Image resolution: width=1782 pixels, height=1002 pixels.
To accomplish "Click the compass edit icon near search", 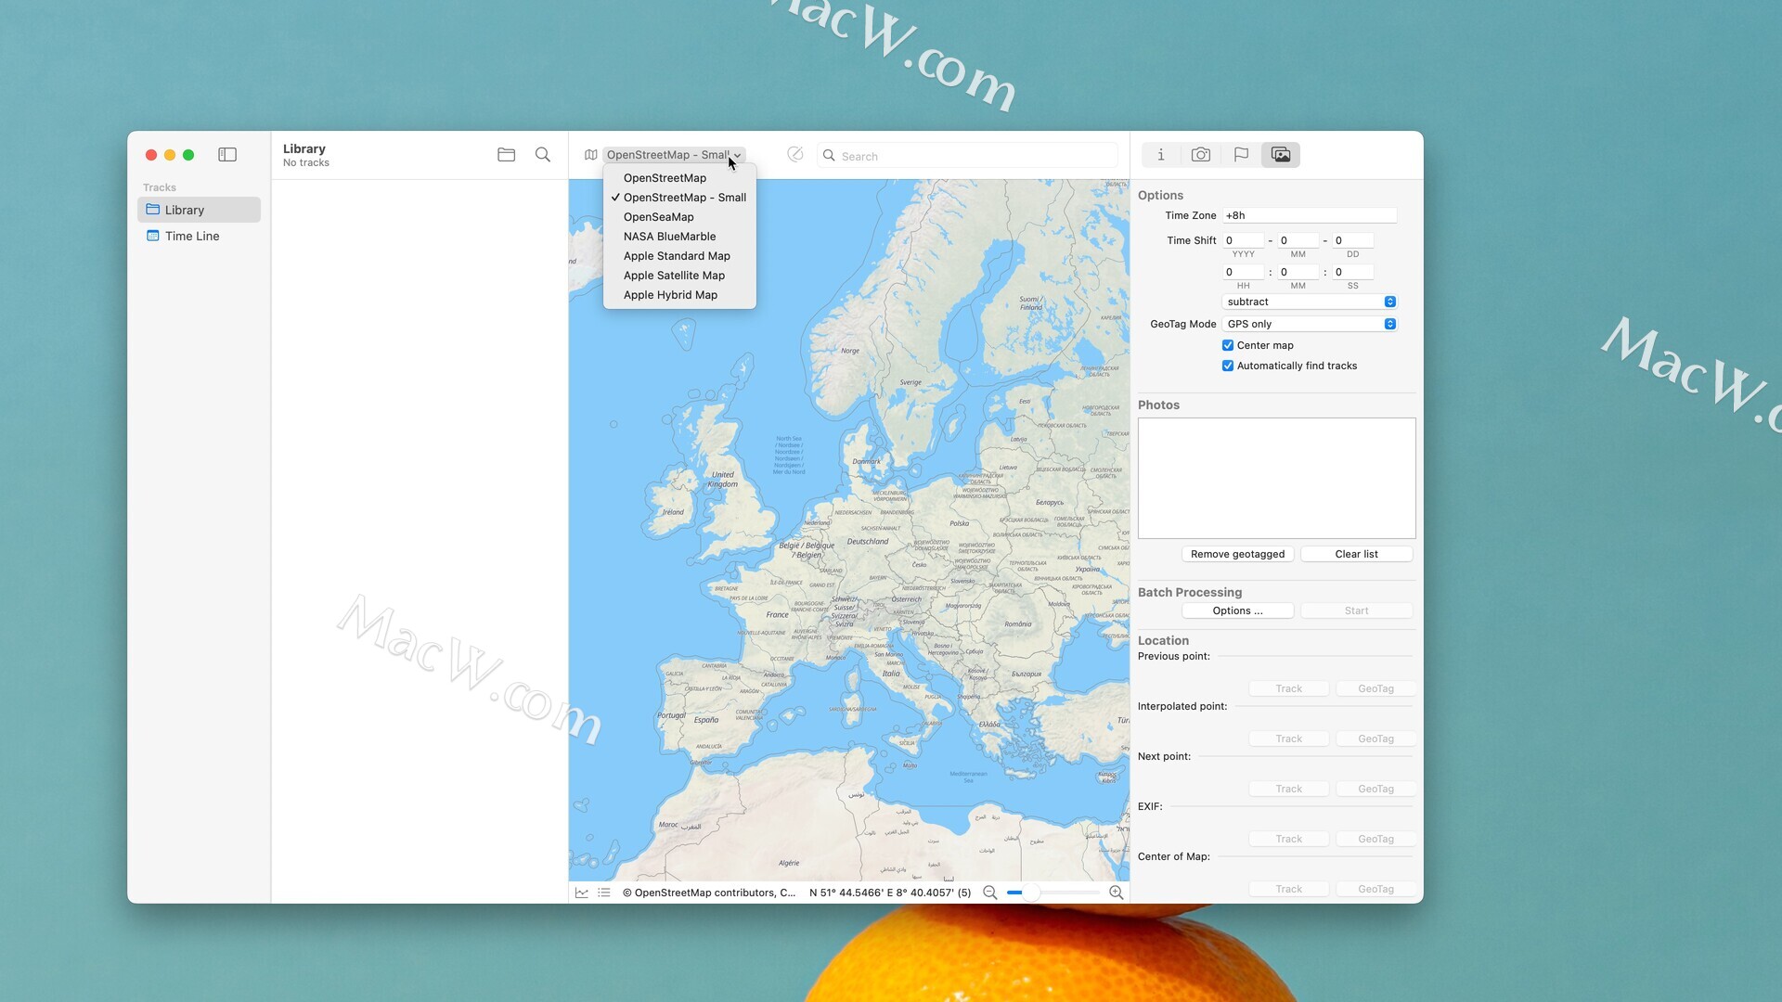I will (x=795, y=154).
